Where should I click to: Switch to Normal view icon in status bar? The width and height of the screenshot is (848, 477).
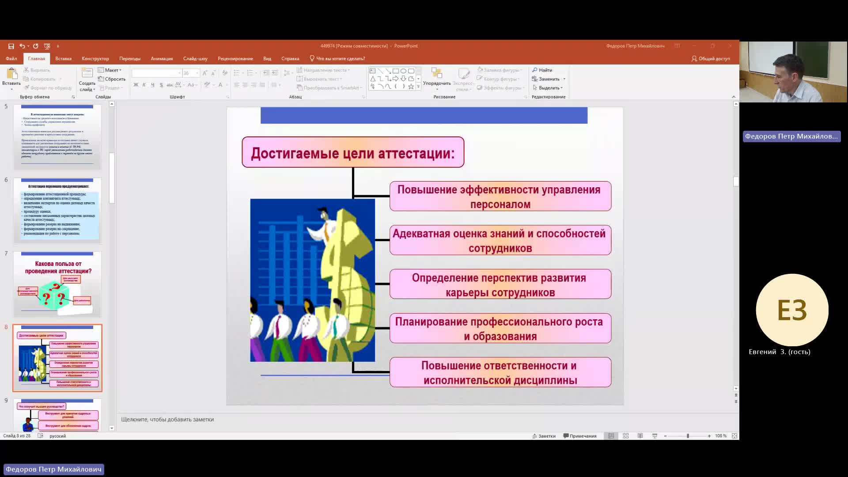(611, 436)
